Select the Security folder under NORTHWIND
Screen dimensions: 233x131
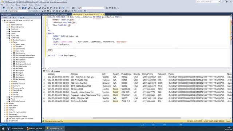coord(16,95)
